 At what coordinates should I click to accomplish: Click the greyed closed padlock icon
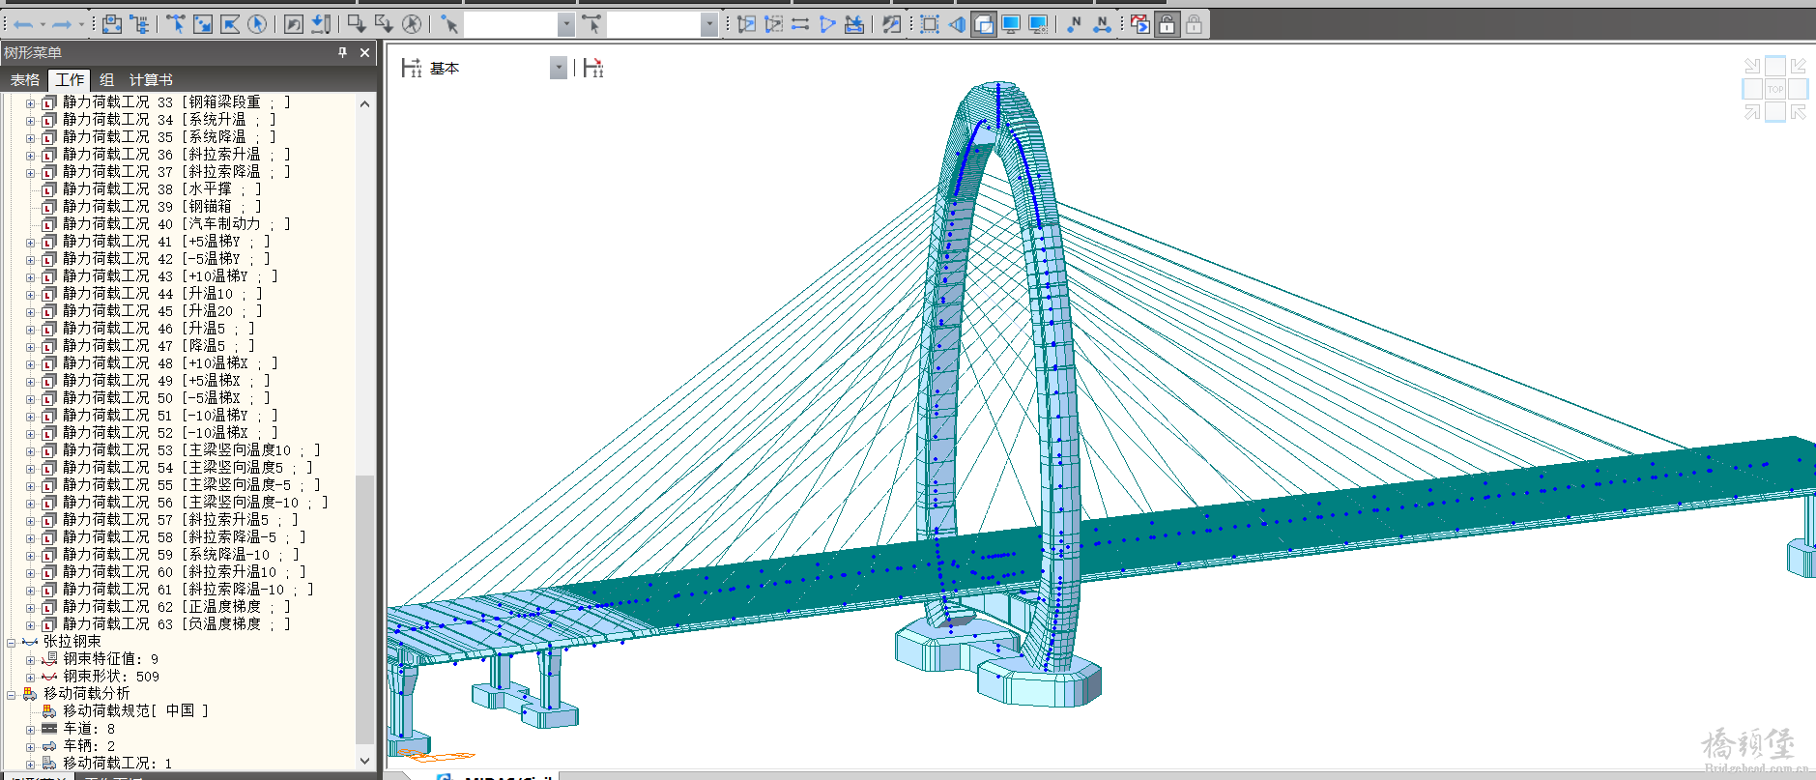pyautogui.click(x=1195, y=24)
